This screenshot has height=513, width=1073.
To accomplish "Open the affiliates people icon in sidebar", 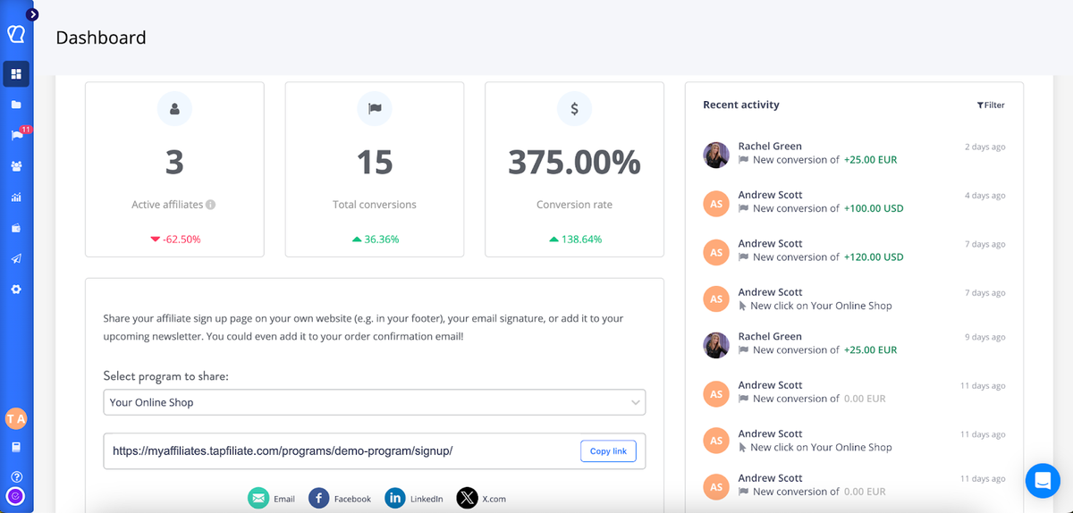I will (x=16, y=166).
